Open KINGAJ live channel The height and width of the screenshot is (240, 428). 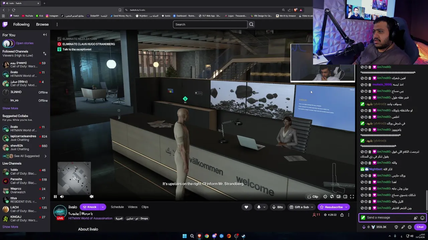click(x=25, y=219)
